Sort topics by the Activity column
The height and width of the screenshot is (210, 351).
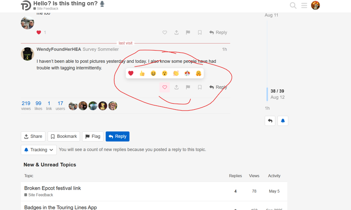(x=274, y=176)
